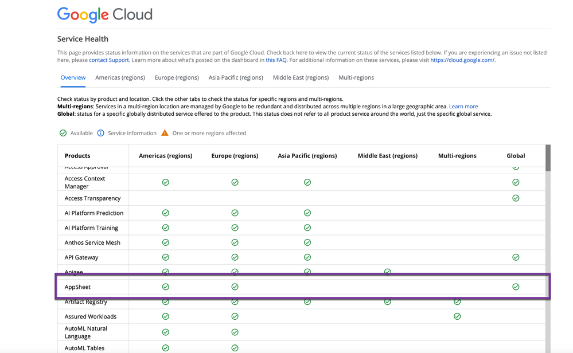Image resolution: width=573 pixels, height=353 pixels.
Task: Click the 'Multi-regions' table column header
Action: click(x=457, y=156)
